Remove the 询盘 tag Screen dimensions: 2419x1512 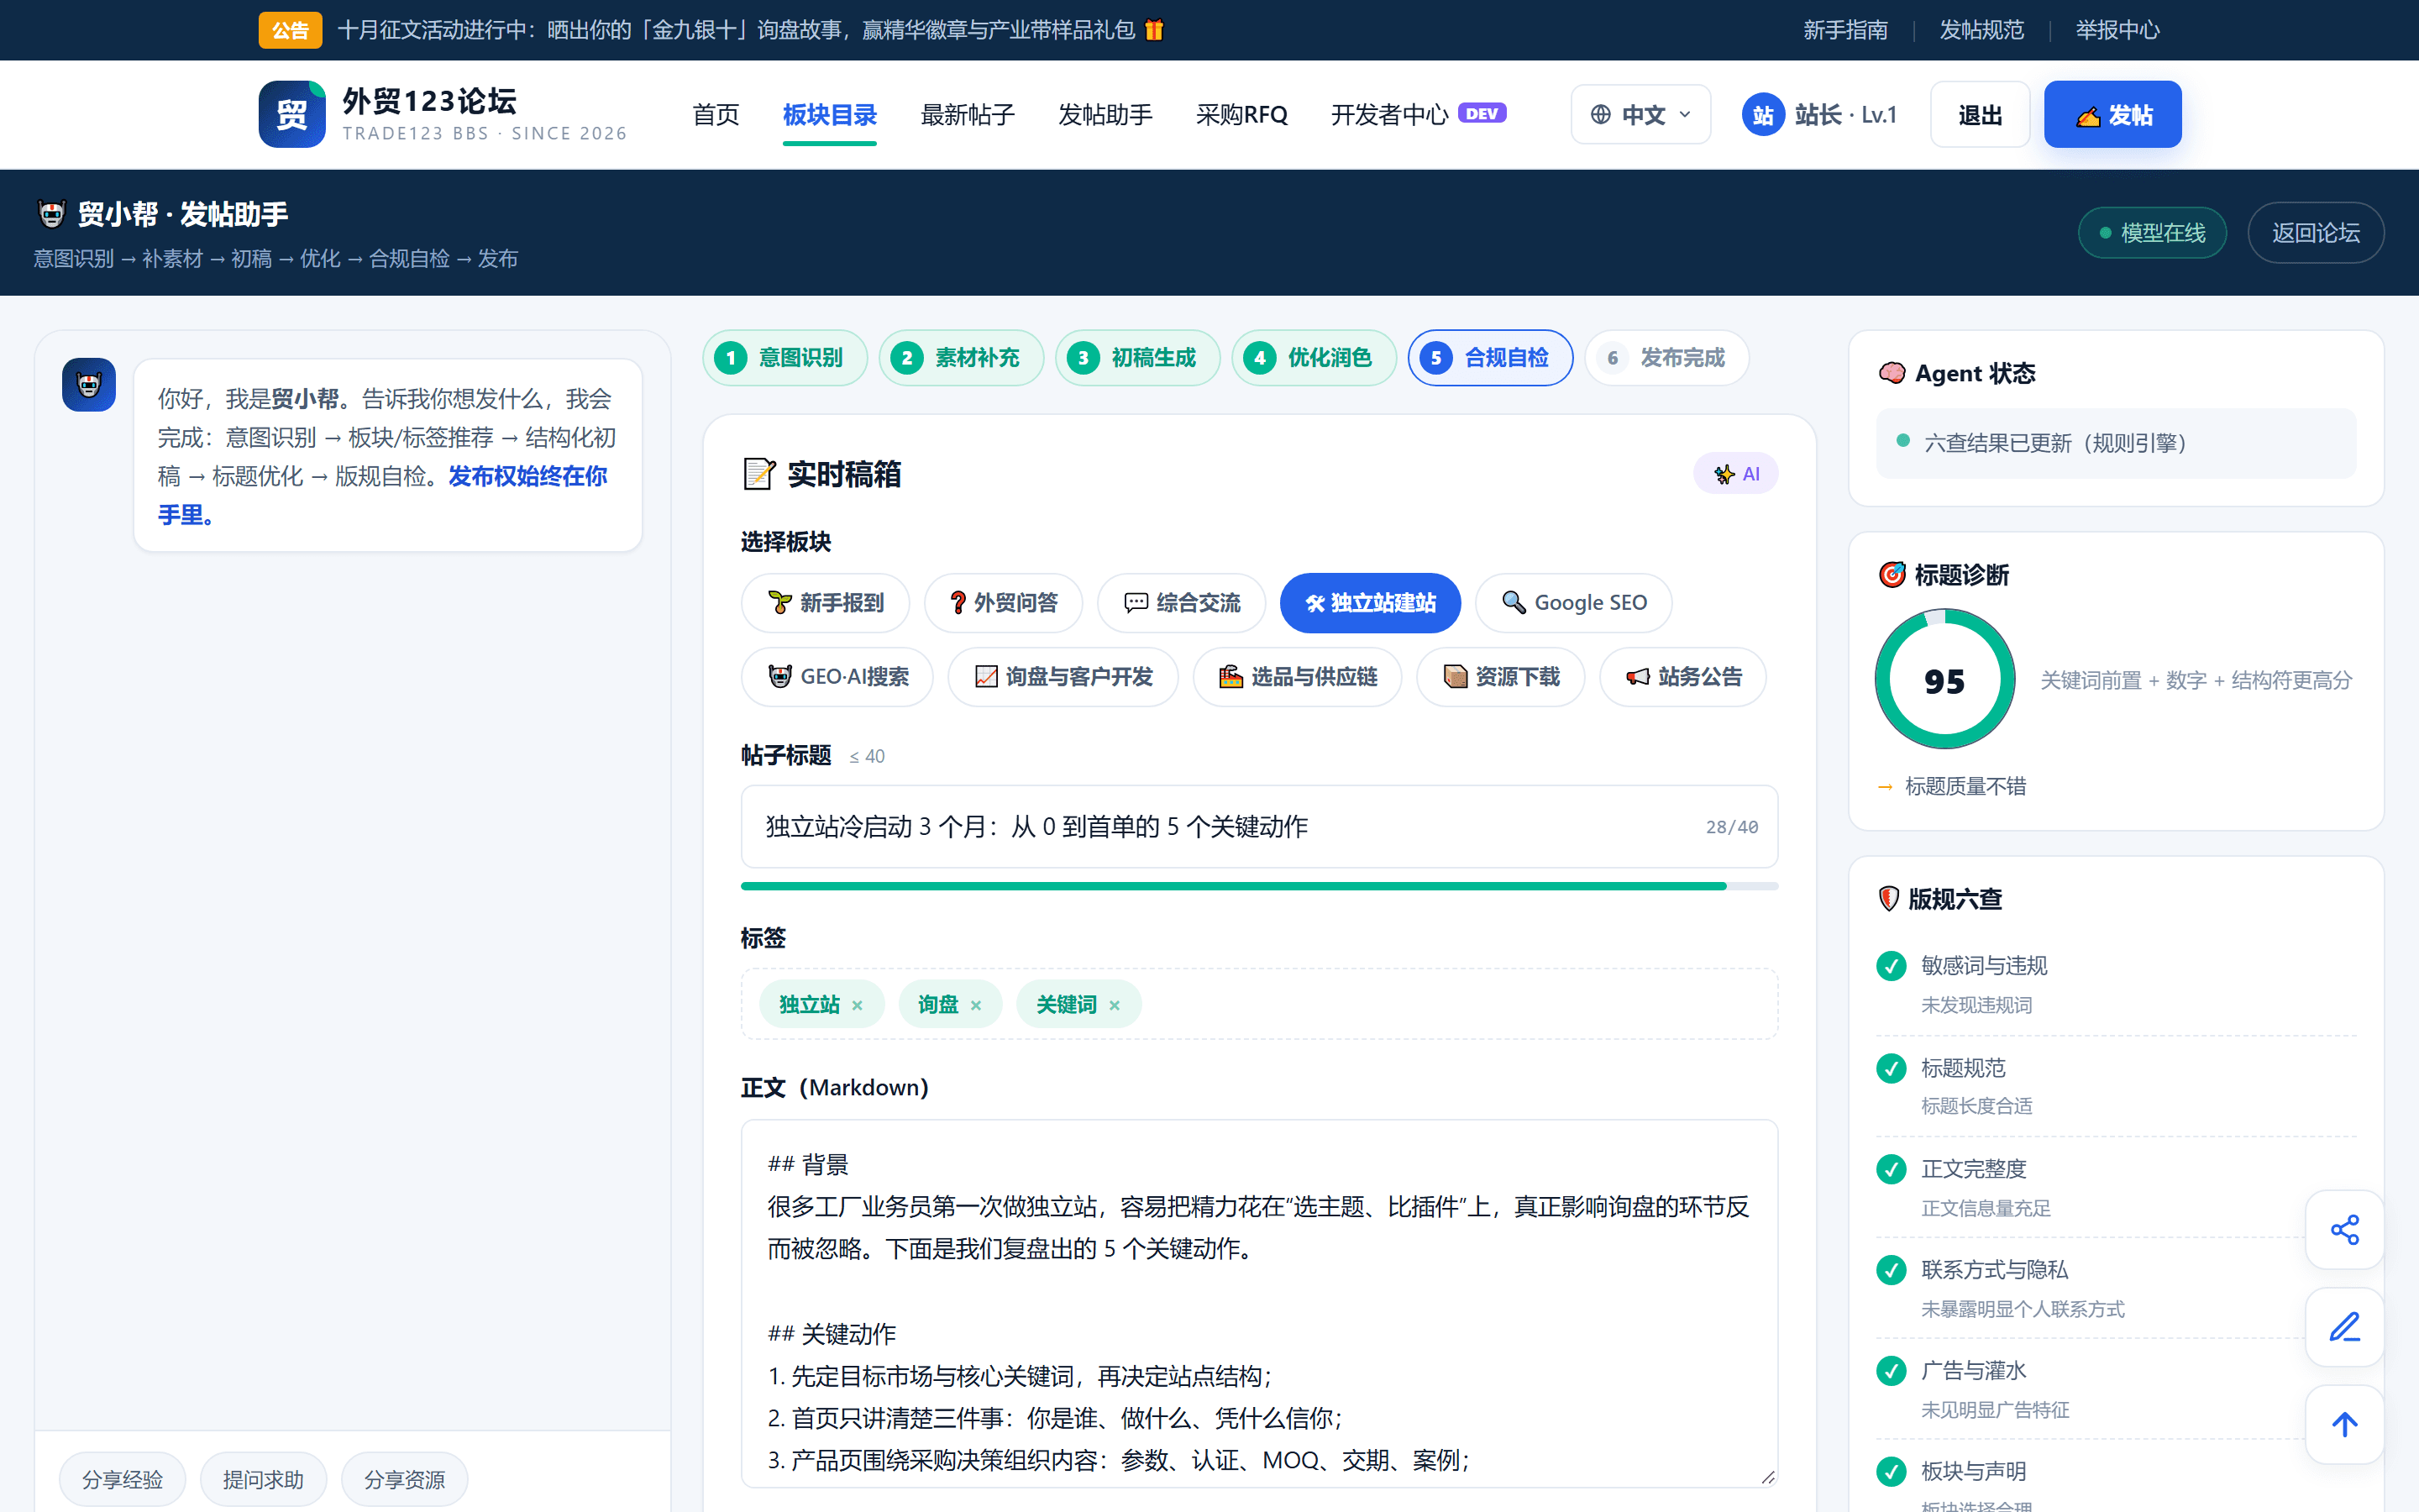click(x=976, y=1005)
